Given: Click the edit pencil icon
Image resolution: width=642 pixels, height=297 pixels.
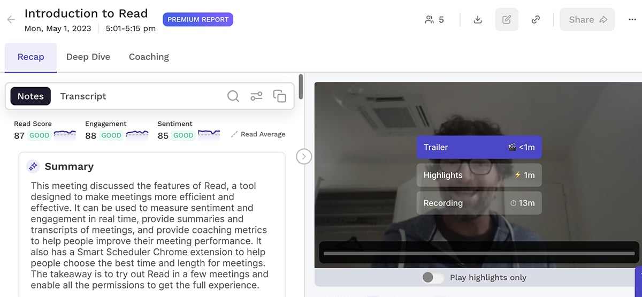Looking at the screenshot, I should pyautogui.click(x=507, y=20).
